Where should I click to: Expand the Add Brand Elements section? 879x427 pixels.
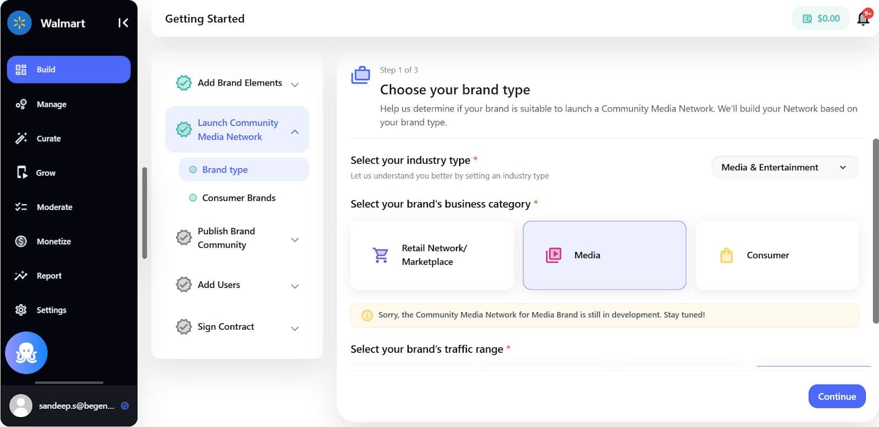[x=295, y=85]
